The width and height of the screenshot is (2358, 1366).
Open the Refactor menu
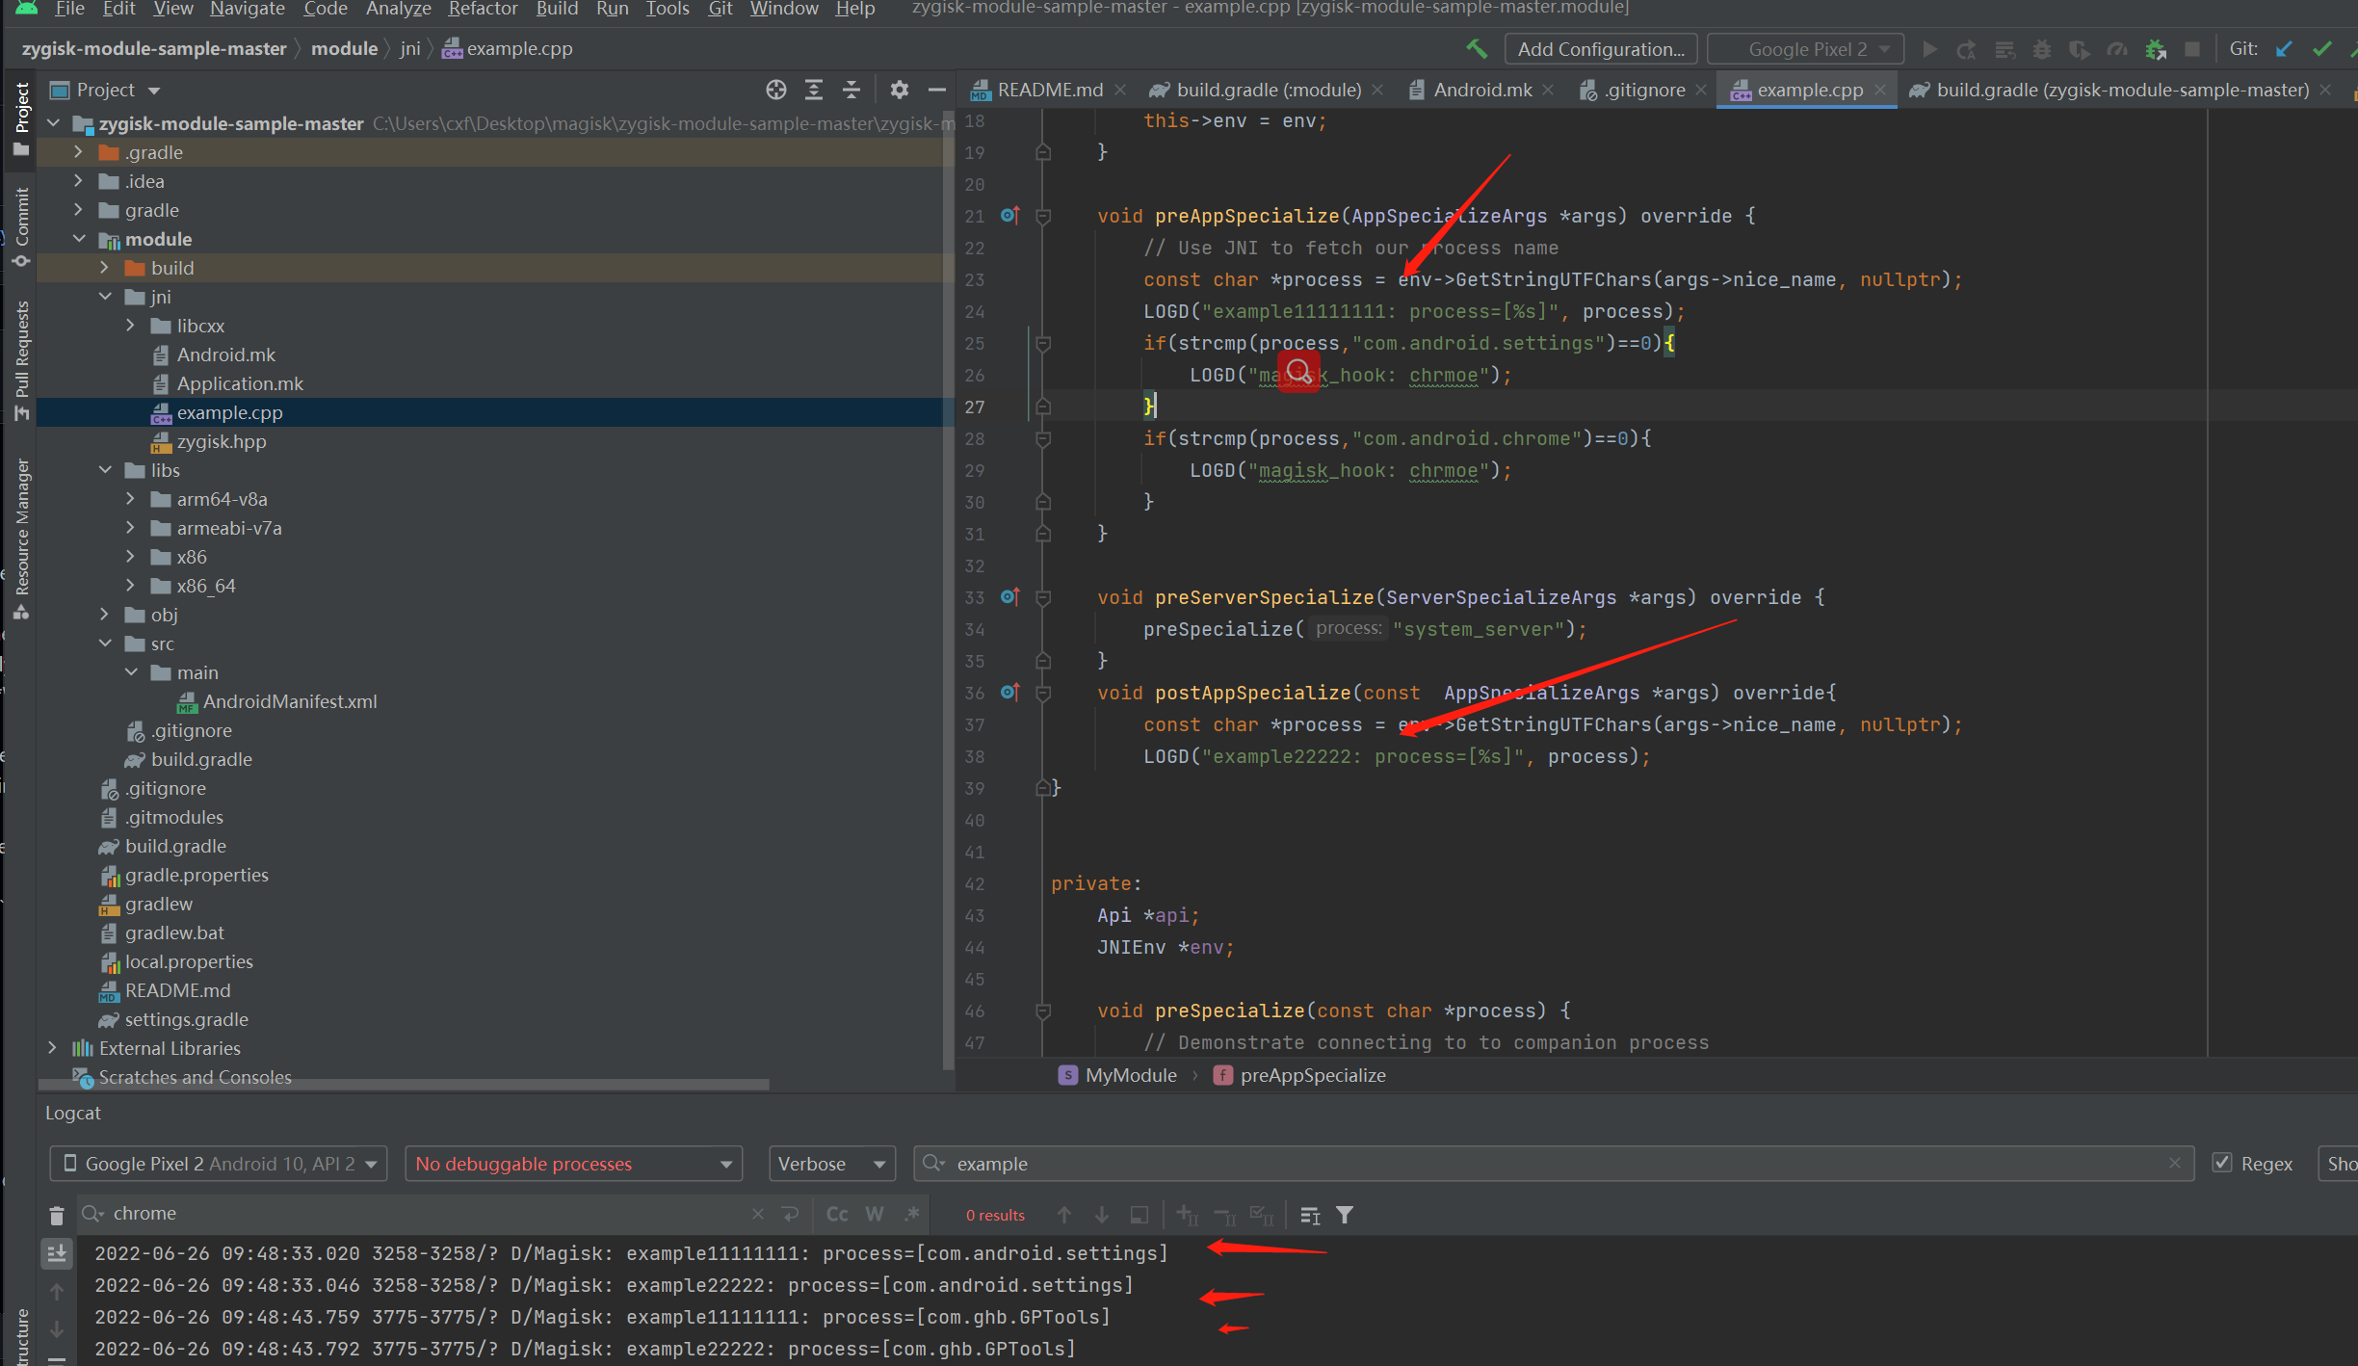482,10
